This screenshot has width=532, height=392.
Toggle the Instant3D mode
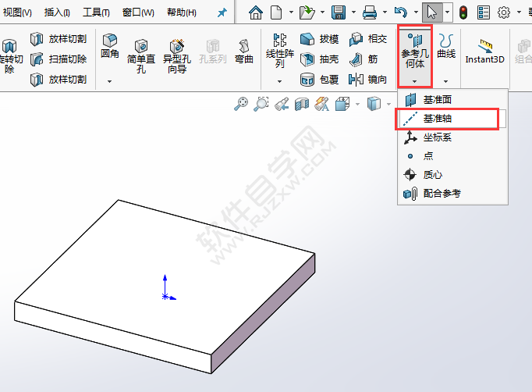click(485, 52)
